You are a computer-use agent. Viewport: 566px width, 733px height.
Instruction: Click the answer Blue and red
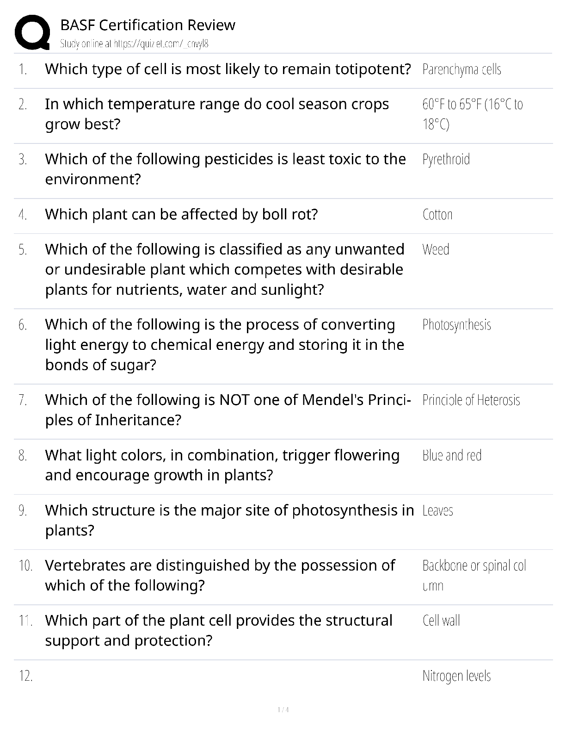point(452,455)
